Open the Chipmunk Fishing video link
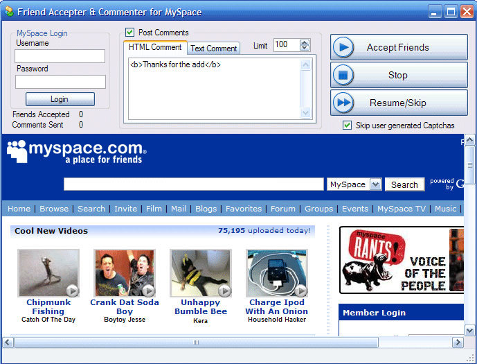This screenshot has height=364, width=477. pos(48,306)
